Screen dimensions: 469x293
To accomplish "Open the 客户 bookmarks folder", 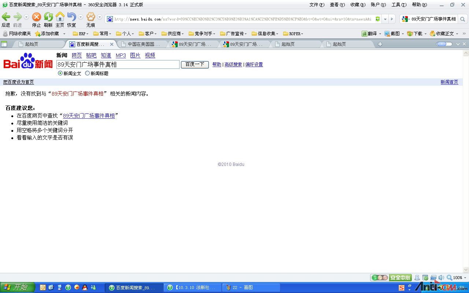I will tap(148, 34).
